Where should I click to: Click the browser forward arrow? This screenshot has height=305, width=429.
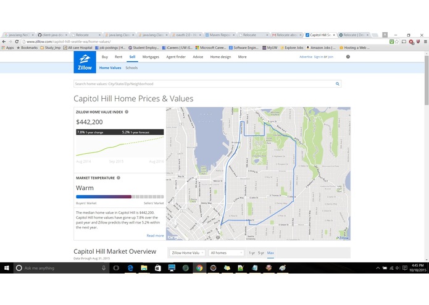pyautogui.click(x=10, y=41)
